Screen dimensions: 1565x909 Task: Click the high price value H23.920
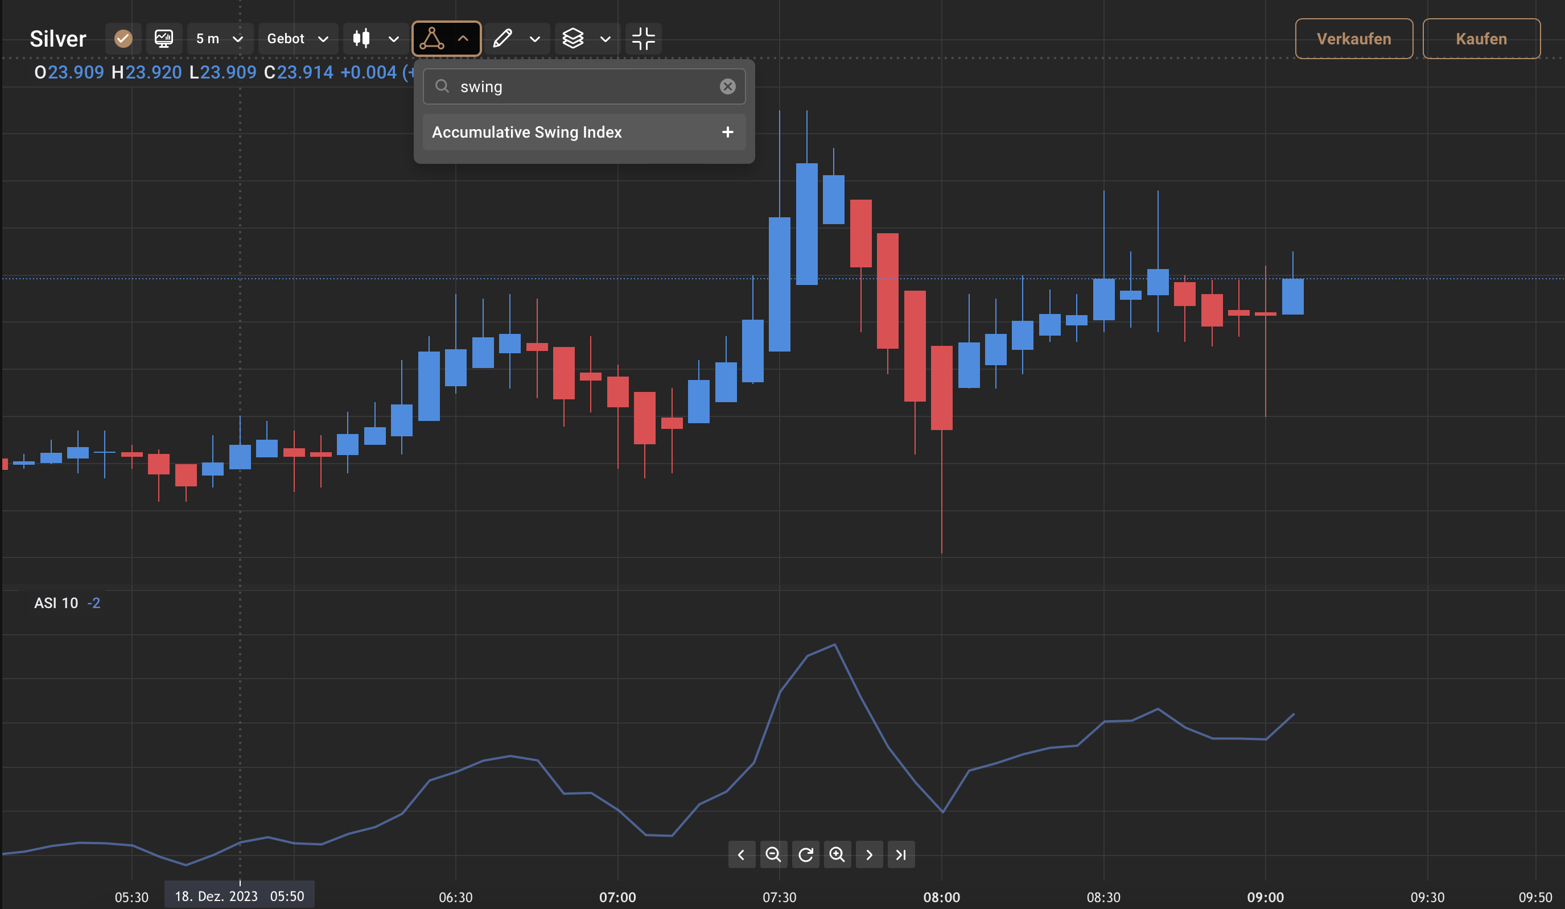[x=147, y=73]
